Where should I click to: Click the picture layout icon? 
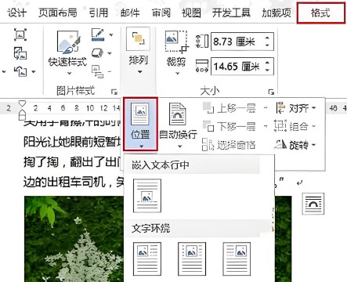[98, 71]
